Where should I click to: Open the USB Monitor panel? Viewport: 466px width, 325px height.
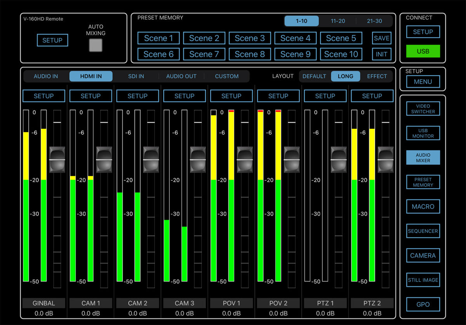(x=423, y=133)
